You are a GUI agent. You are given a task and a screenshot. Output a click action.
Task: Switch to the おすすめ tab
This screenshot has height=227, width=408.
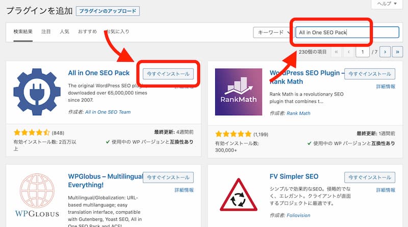pos(87,32)
